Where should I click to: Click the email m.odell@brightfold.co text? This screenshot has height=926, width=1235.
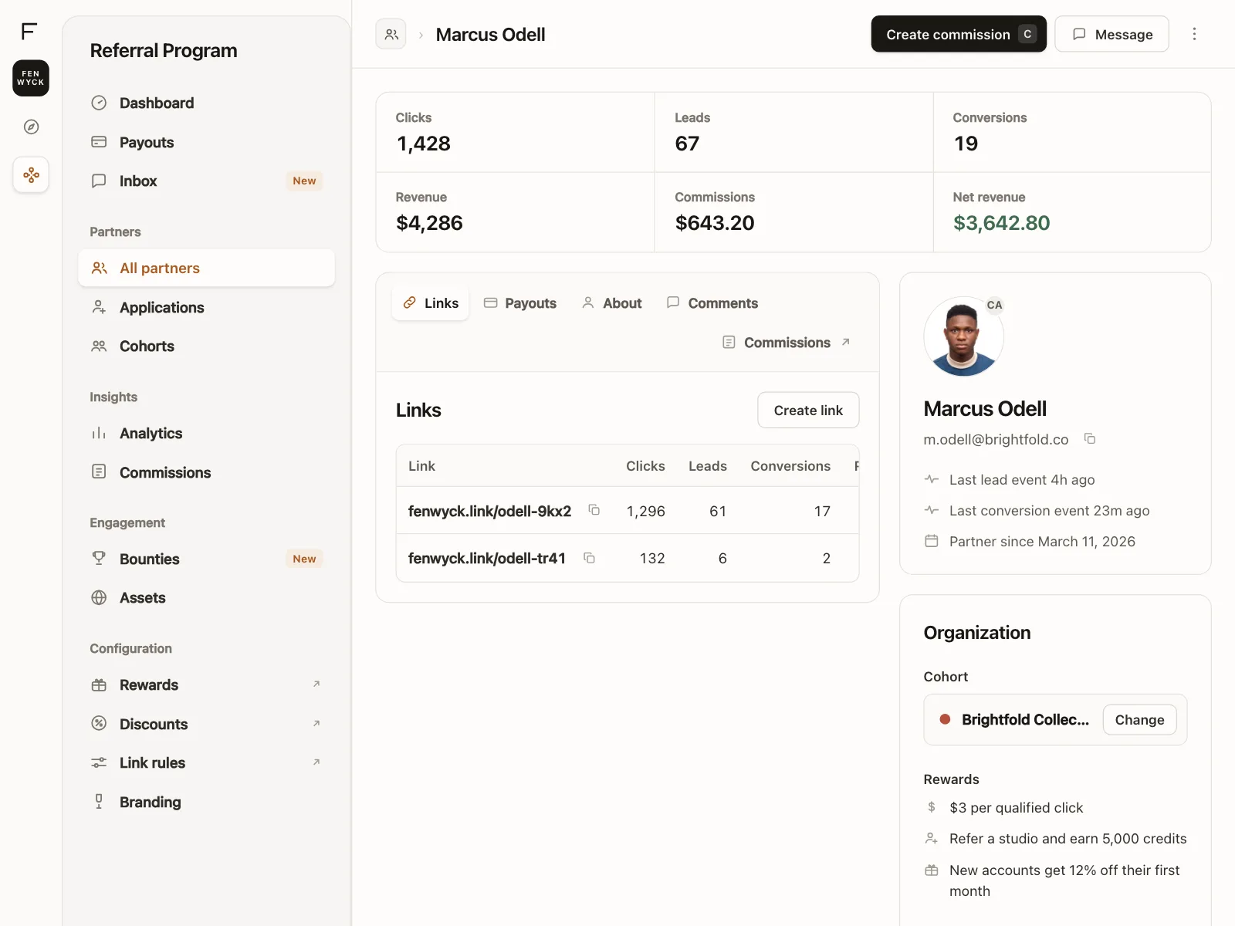click(x=996, y=439)
